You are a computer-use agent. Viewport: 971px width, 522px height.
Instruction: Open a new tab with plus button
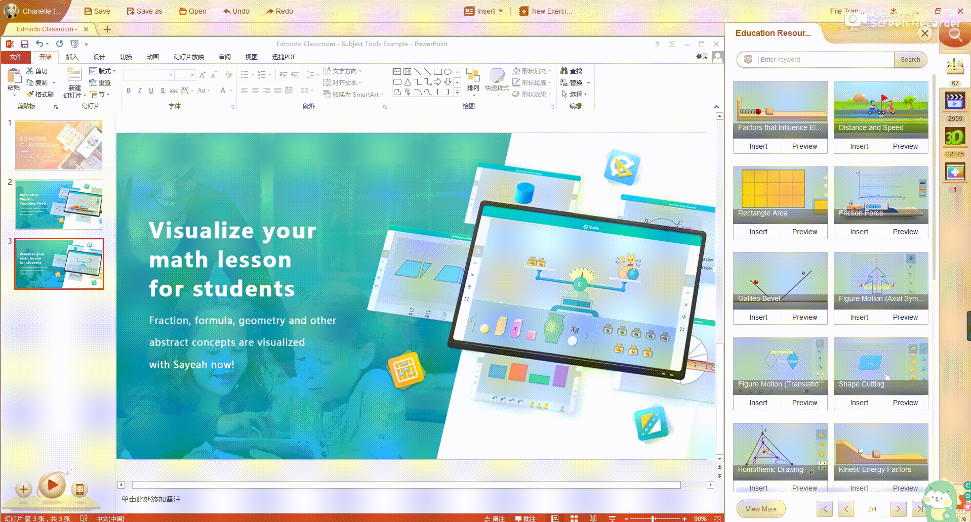(107, 29)
